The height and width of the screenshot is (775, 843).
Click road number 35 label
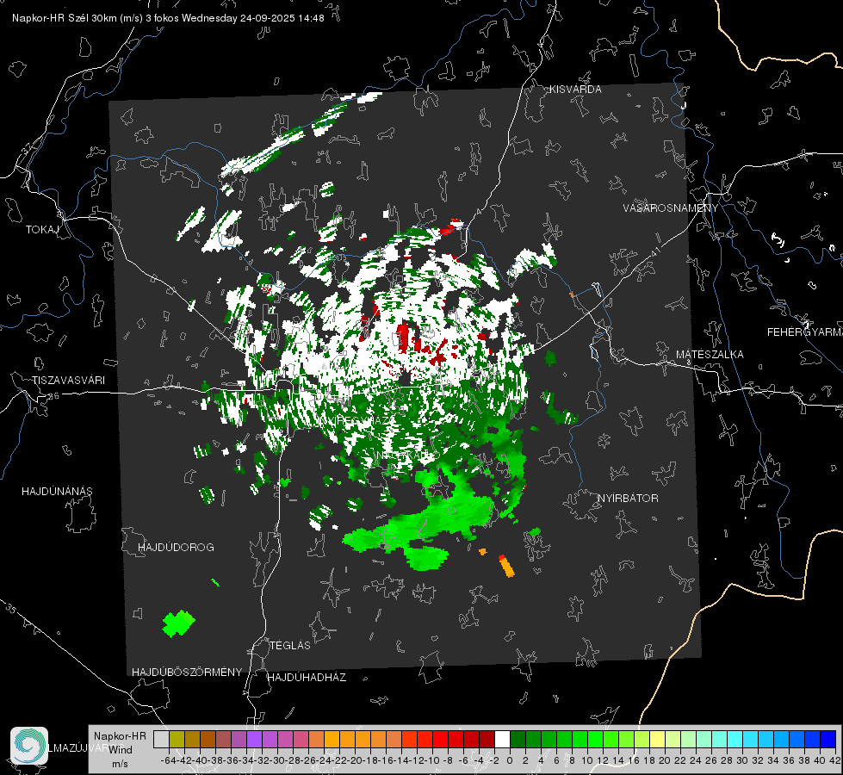pyautogui.click(x=11, y=610)
